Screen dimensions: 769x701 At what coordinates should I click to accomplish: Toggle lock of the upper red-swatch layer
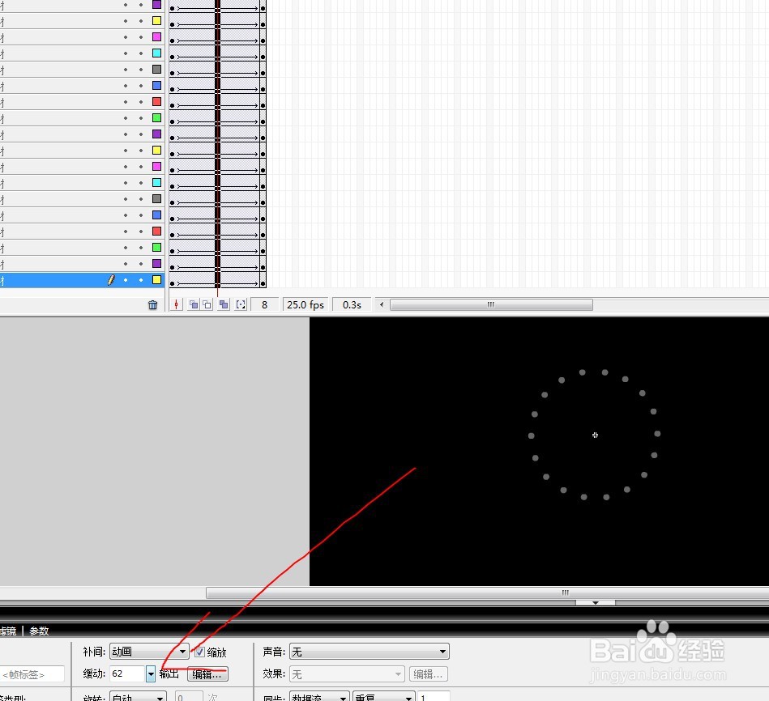141,102
